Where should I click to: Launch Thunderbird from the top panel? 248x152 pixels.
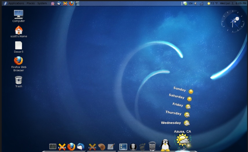pyautogui.click(x=59, y=3)
